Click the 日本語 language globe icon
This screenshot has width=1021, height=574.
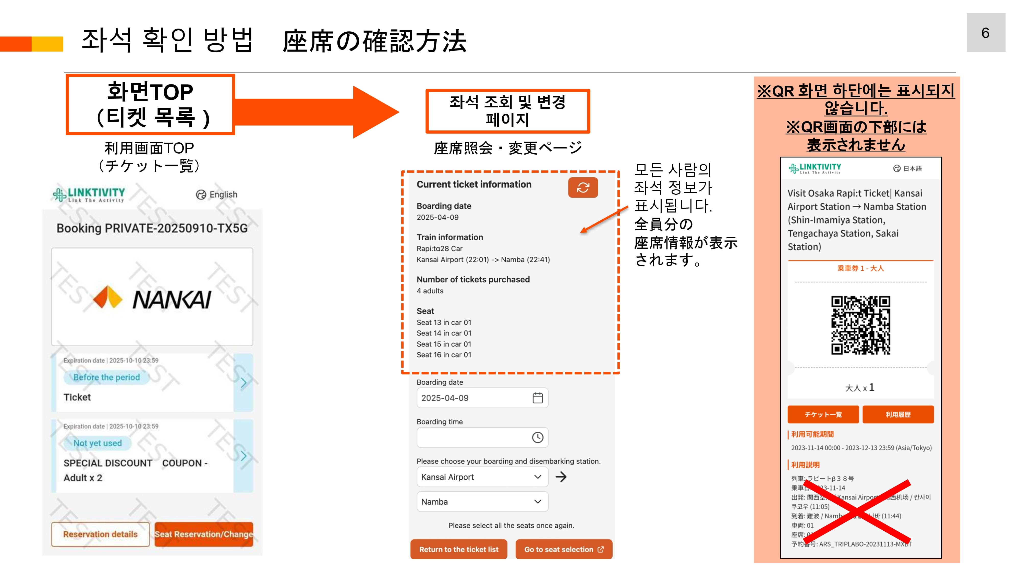896,168
